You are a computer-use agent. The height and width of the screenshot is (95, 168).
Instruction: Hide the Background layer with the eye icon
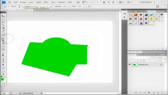(129, 64)
